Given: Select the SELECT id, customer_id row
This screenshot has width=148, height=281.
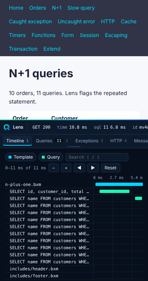Looking at the screenshot, I should click(74, 192).
